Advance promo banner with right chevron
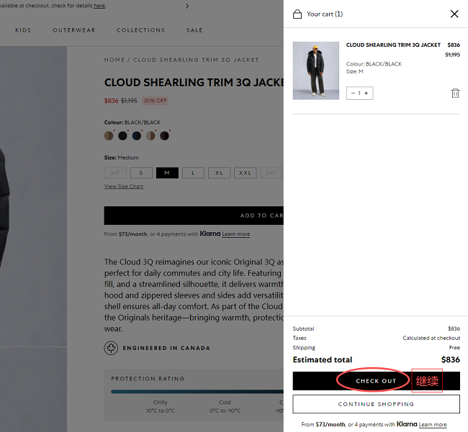 187,6
